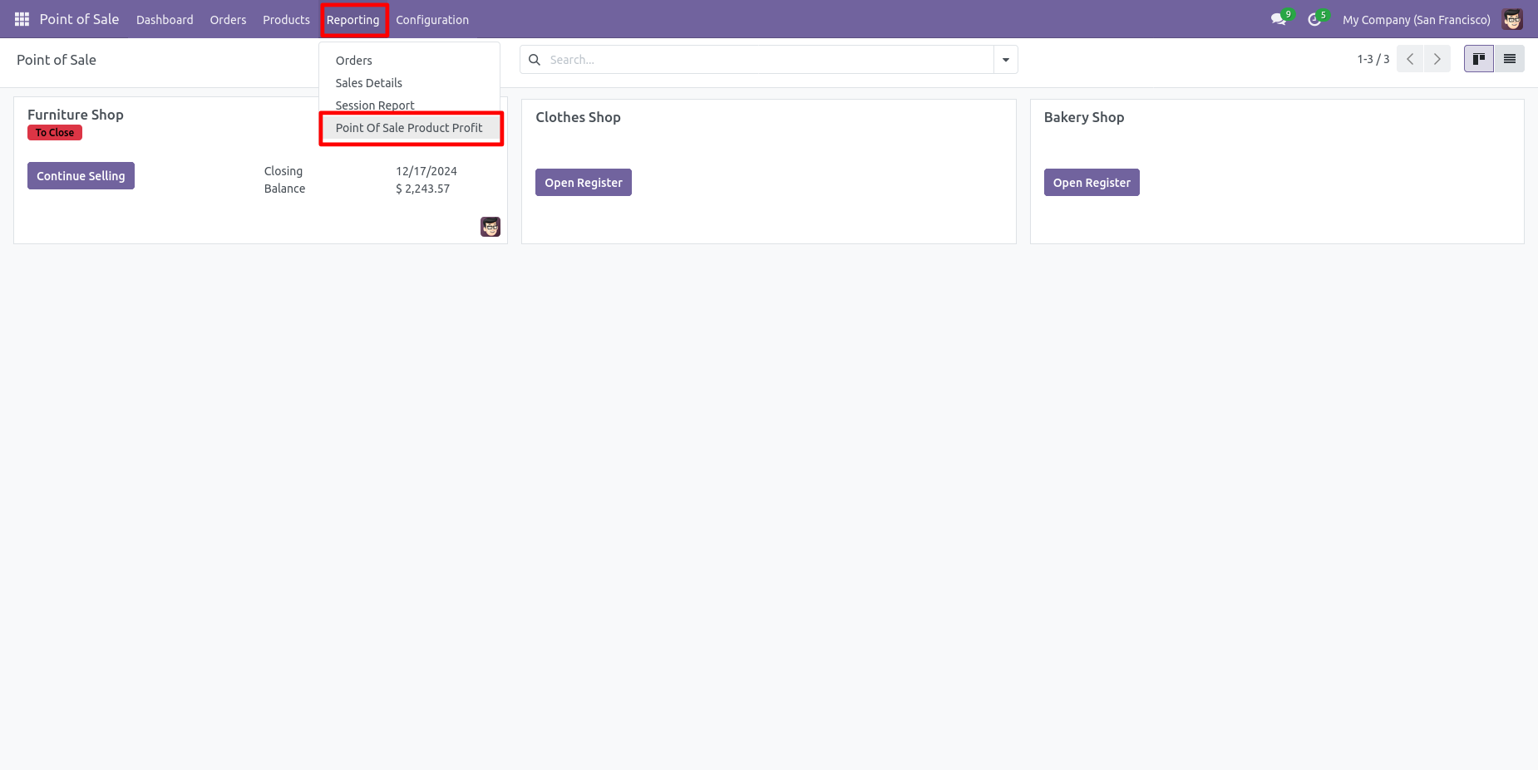Open the conversations messages icon
The height and width of the screenshot is (770, 1538).
(1279, 19)
